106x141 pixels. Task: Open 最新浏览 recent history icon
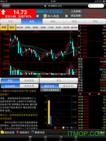click(x=33, y=132)
